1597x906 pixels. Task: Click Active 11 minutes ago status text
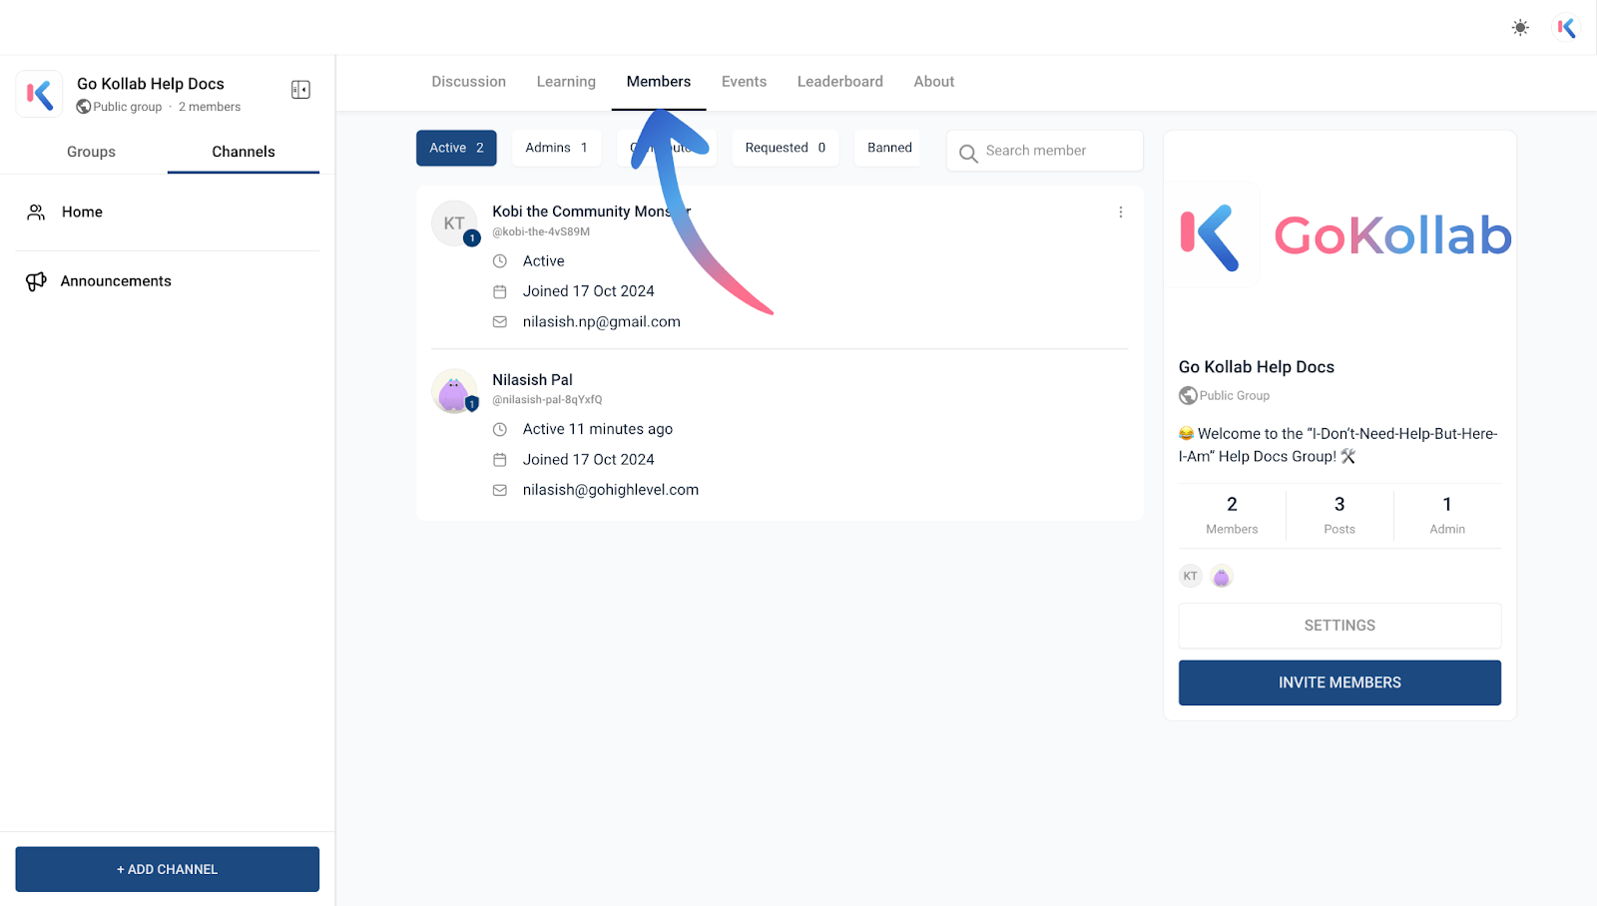point(598,429)
